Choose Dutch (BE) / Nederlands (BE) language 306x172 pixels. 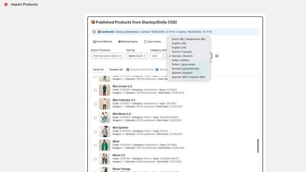tap(189, 39)
